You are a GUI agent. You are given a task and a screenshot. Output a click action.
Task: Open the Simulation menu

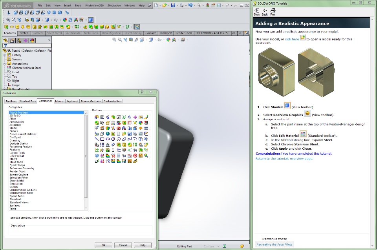[x=114, y=5]
